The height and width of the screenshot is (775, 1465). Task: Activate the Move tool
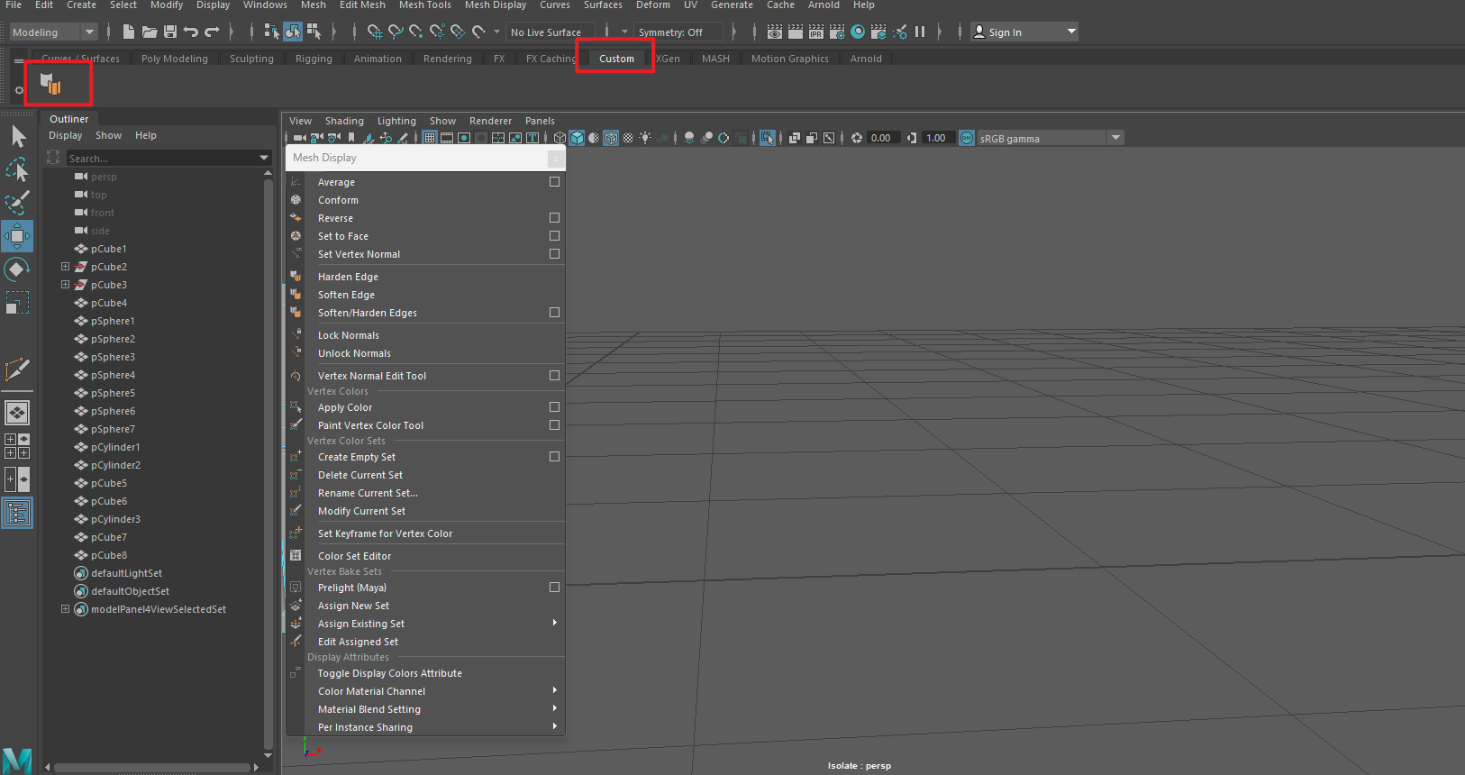tap(17, 236)
